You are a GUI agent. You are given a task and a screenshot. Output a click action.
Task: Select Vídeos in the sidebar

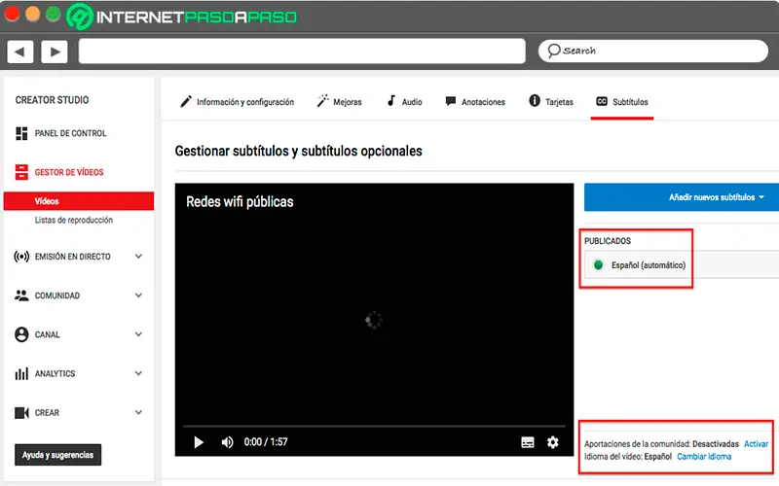pos(79,201)
